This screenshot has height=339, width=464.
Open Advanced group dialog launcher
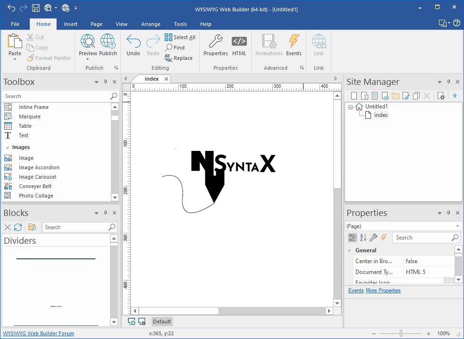point(302,68)
